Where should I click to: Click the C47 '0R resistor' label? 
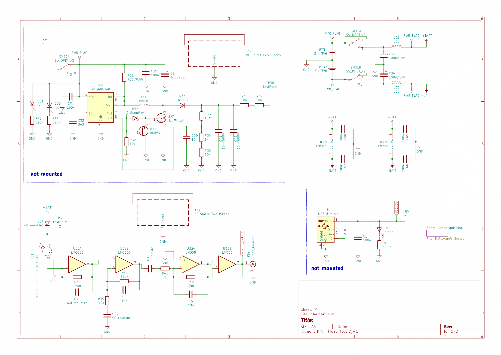[121, 318]
